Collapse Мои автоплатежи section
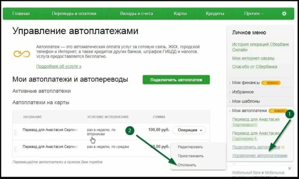The width and height of the screenshot is (299, 179). [x=249, y=111]
